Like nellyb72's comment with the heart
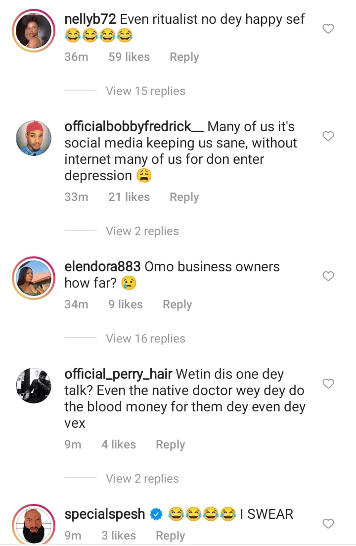Screen dimensions: 356x546 coord(328,29)
